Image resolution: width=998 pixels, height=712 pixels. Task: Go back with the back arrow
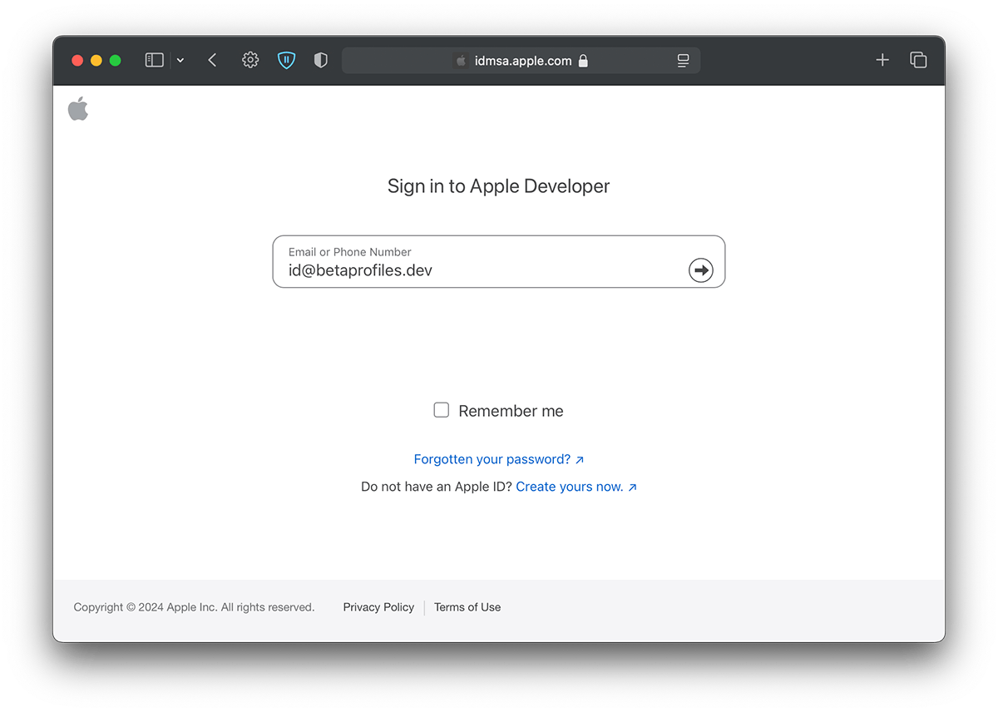(212, 60)
